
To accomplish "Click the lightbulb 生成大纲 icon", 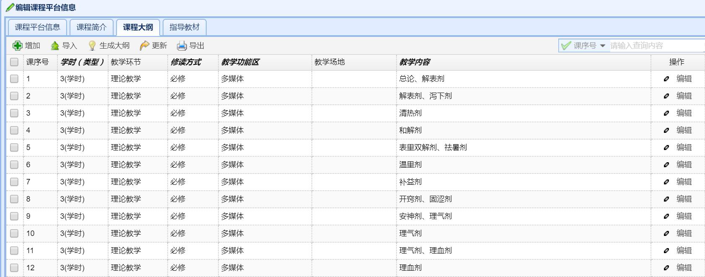I will point(92,46).
